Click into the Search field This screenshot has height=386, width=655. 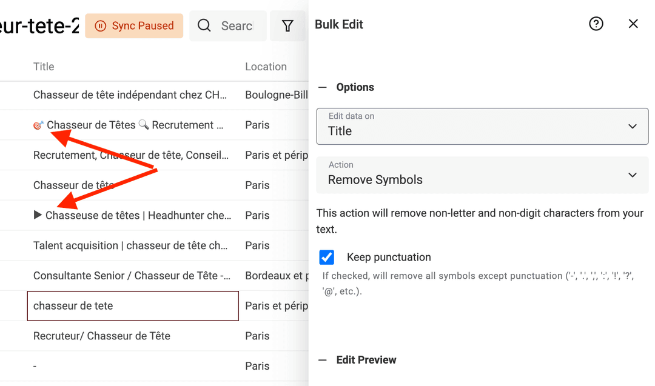(237, 26)
